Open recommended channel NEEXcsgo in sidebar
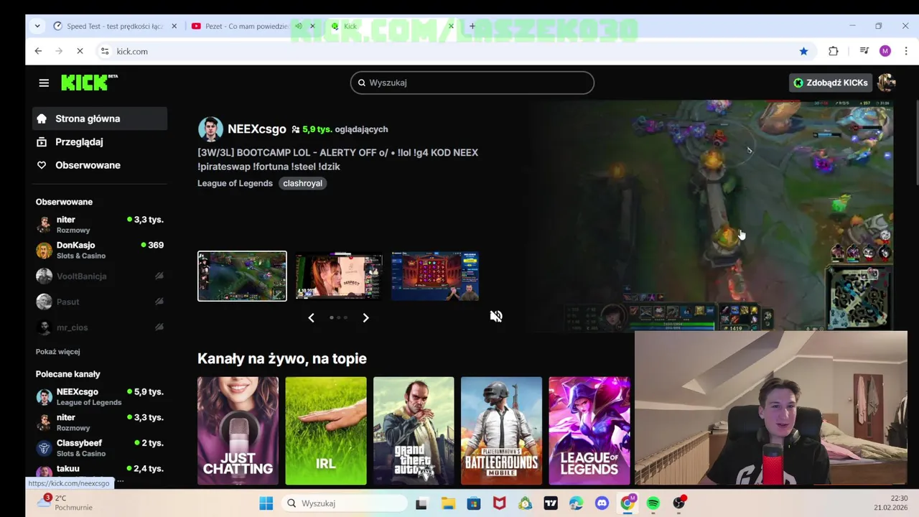Screen dimensions: 919x517 (100, 396)
